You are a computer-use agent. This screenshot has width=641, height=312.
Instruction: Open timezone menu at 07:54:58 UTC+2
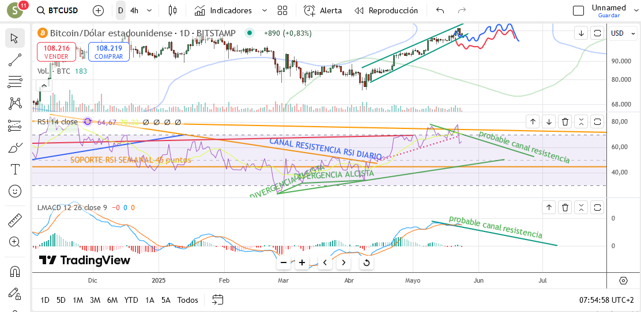[x=606, y=300]
